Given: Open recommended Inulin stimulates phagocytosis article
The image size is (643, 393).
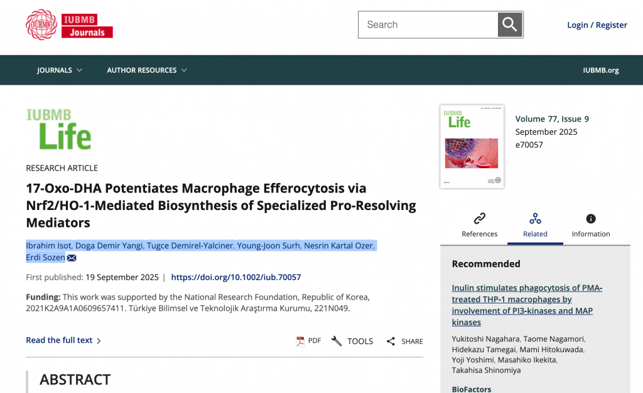Looking at the screenshot, I should (x=527, y=305).
